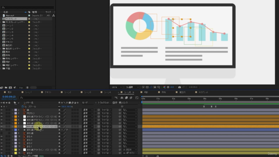
Task: Click the new composition icon in Project panel
Action: pyautogui.click(x=10, y=88)
